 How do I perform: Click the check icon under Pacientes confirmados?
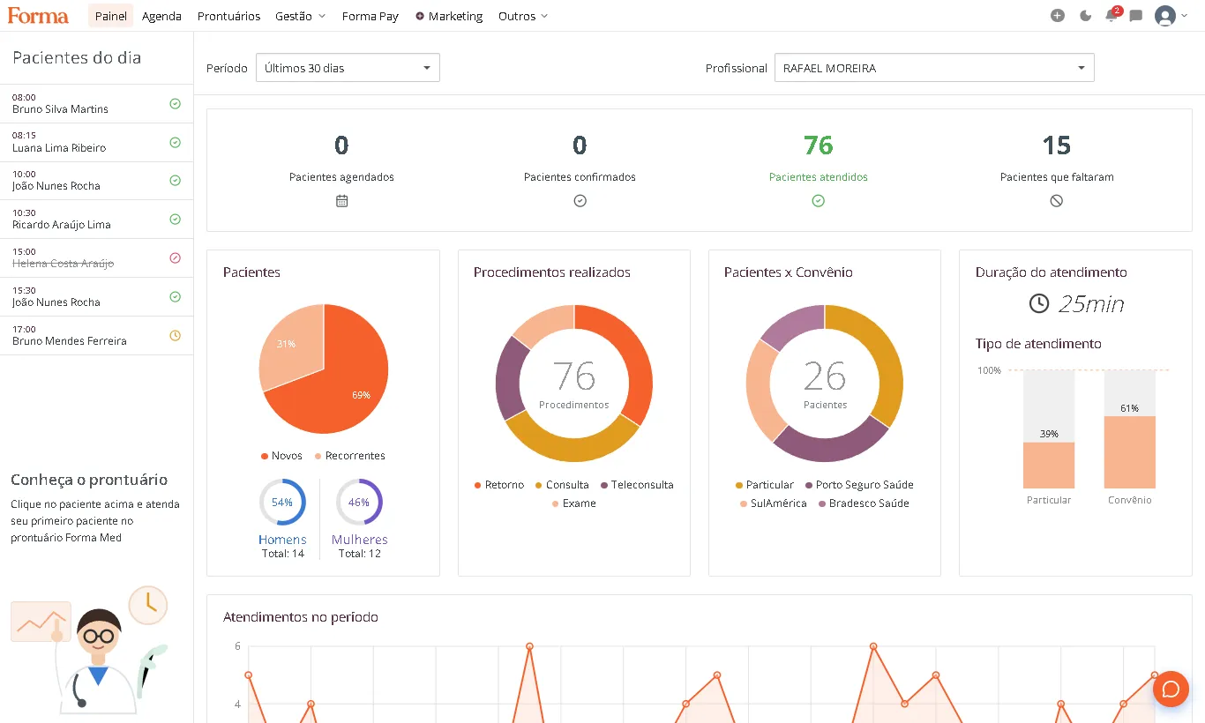(x=580, y=201)
